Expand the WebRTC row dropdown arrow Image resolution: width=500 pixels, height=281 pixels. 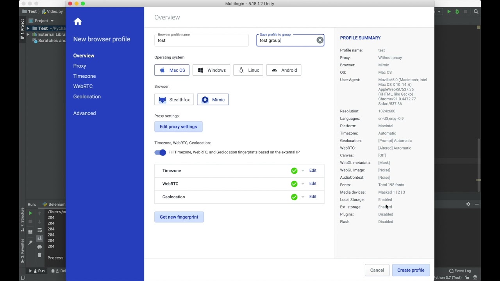click(x=303, y=184)
